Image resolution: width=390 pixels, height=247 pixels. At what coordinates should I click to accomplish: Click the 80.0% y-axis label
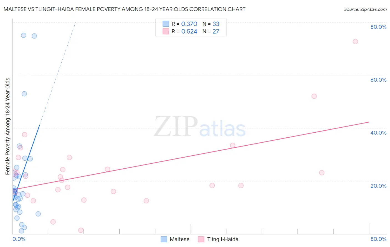(x=378, y=27)
